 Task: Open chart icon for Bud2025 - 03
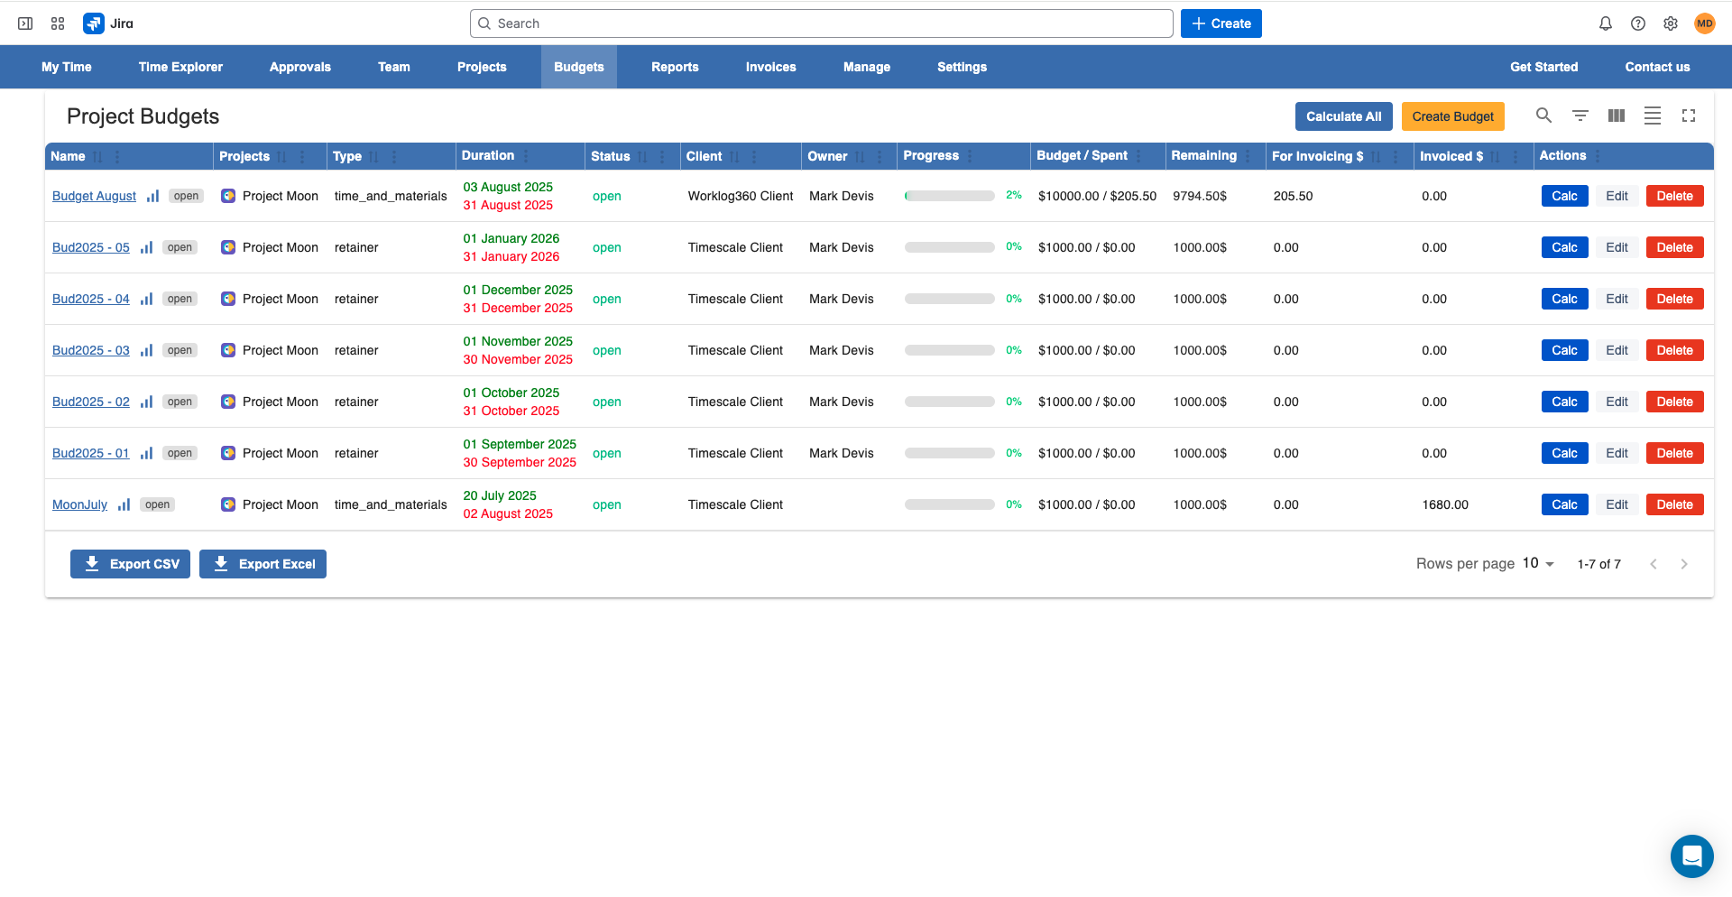[x=146, y=350]
